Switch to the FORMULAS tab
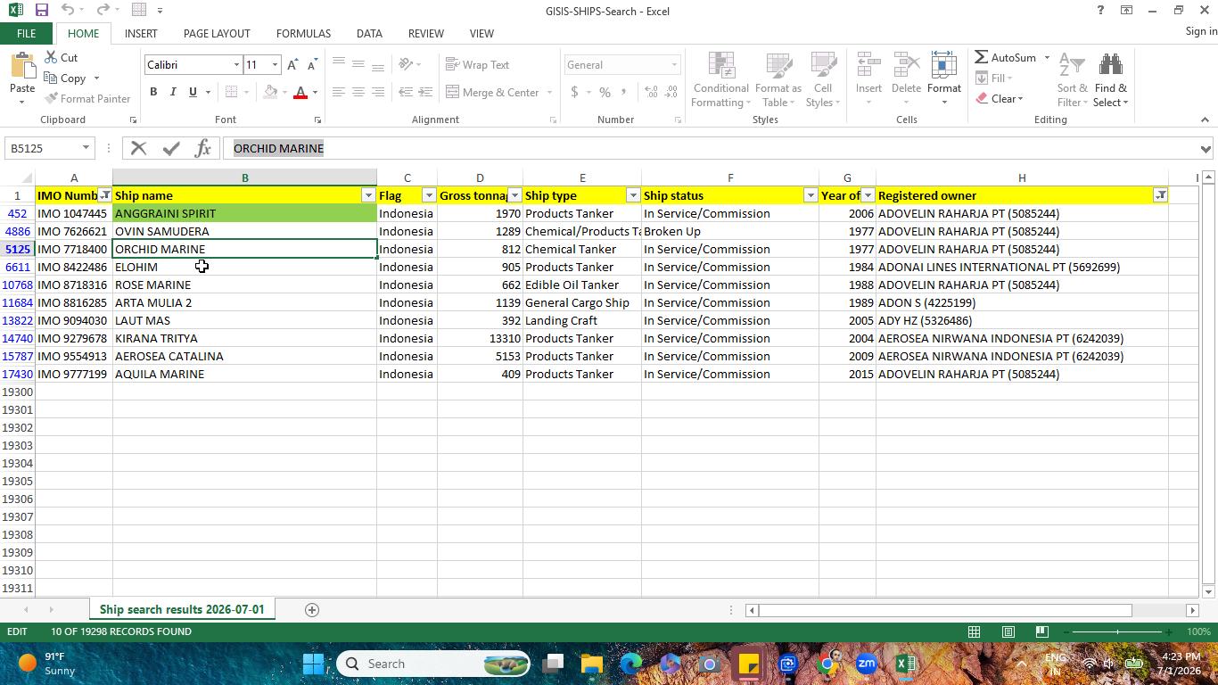 tap(303, 34)
